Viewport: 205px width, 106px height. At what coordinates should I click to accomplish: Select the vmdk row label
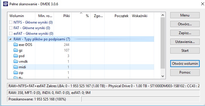(x=23, y=62)
